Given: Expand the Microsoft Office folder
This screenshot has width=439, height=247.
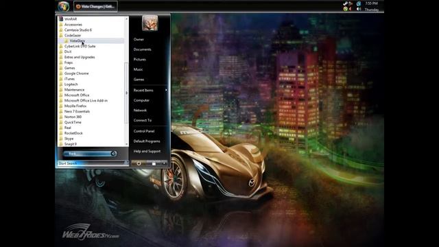Looking at the screenshot, I should [77, 95].
